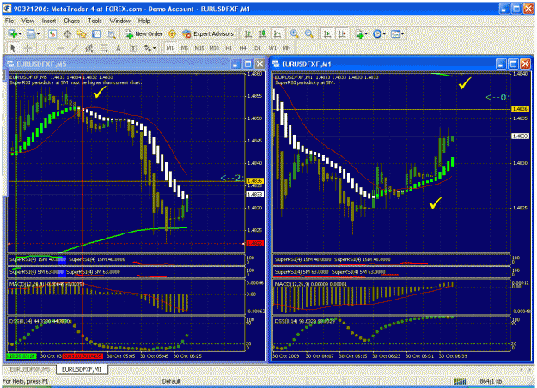Select the arrow cursor tool

coord(13,48)
